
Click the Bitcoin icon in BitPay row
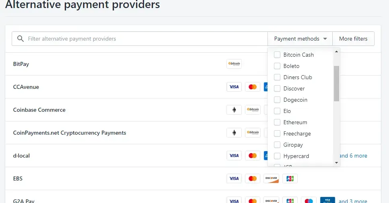click(234, 64)
